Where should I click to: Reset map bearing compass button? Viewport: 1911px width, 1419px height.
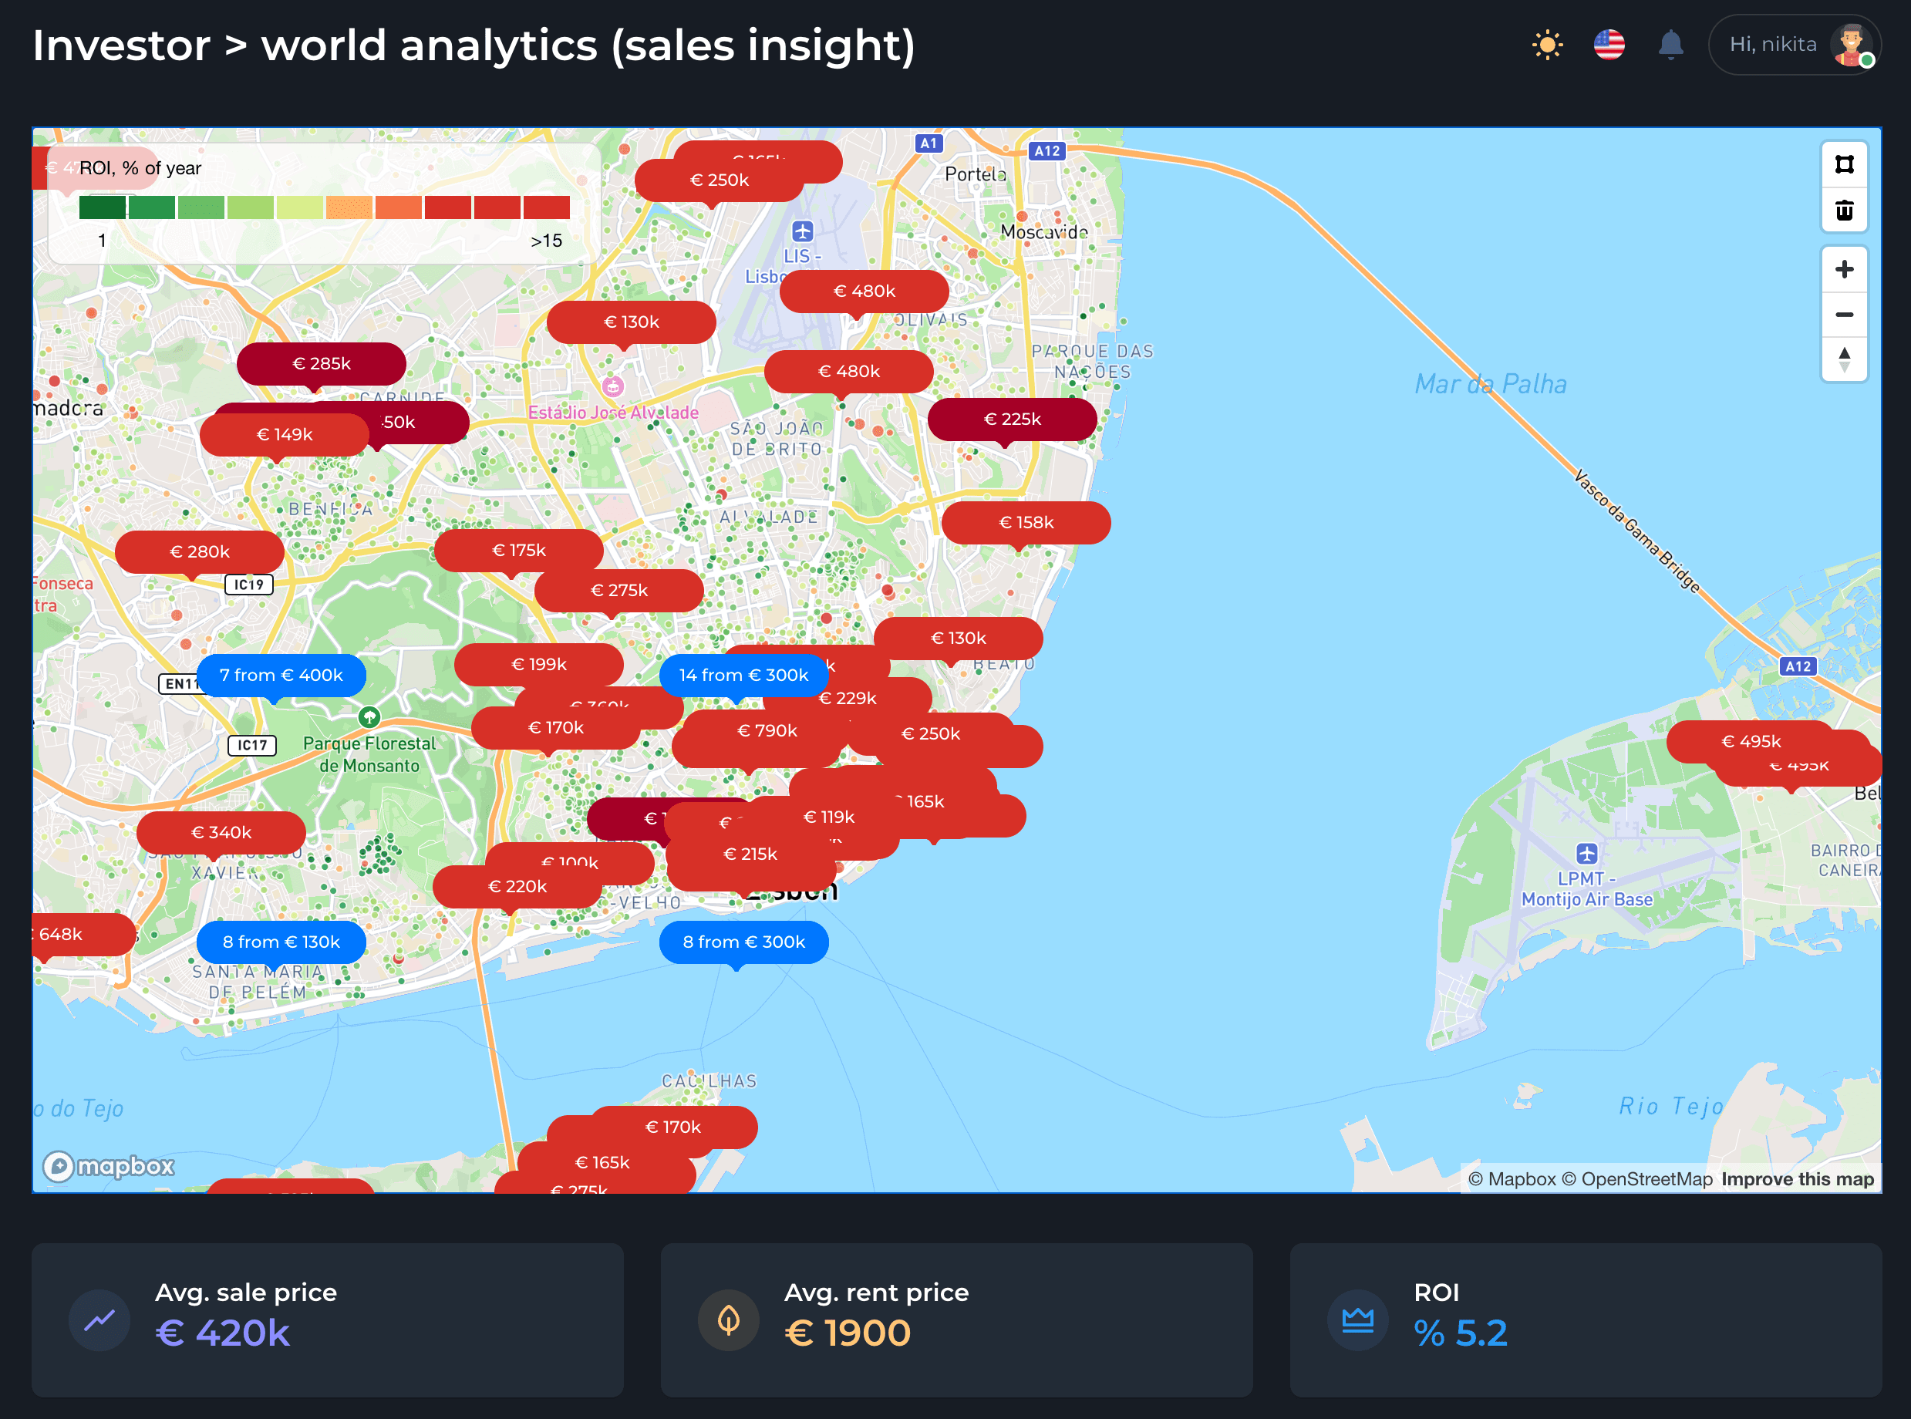tap(1844, 359)
